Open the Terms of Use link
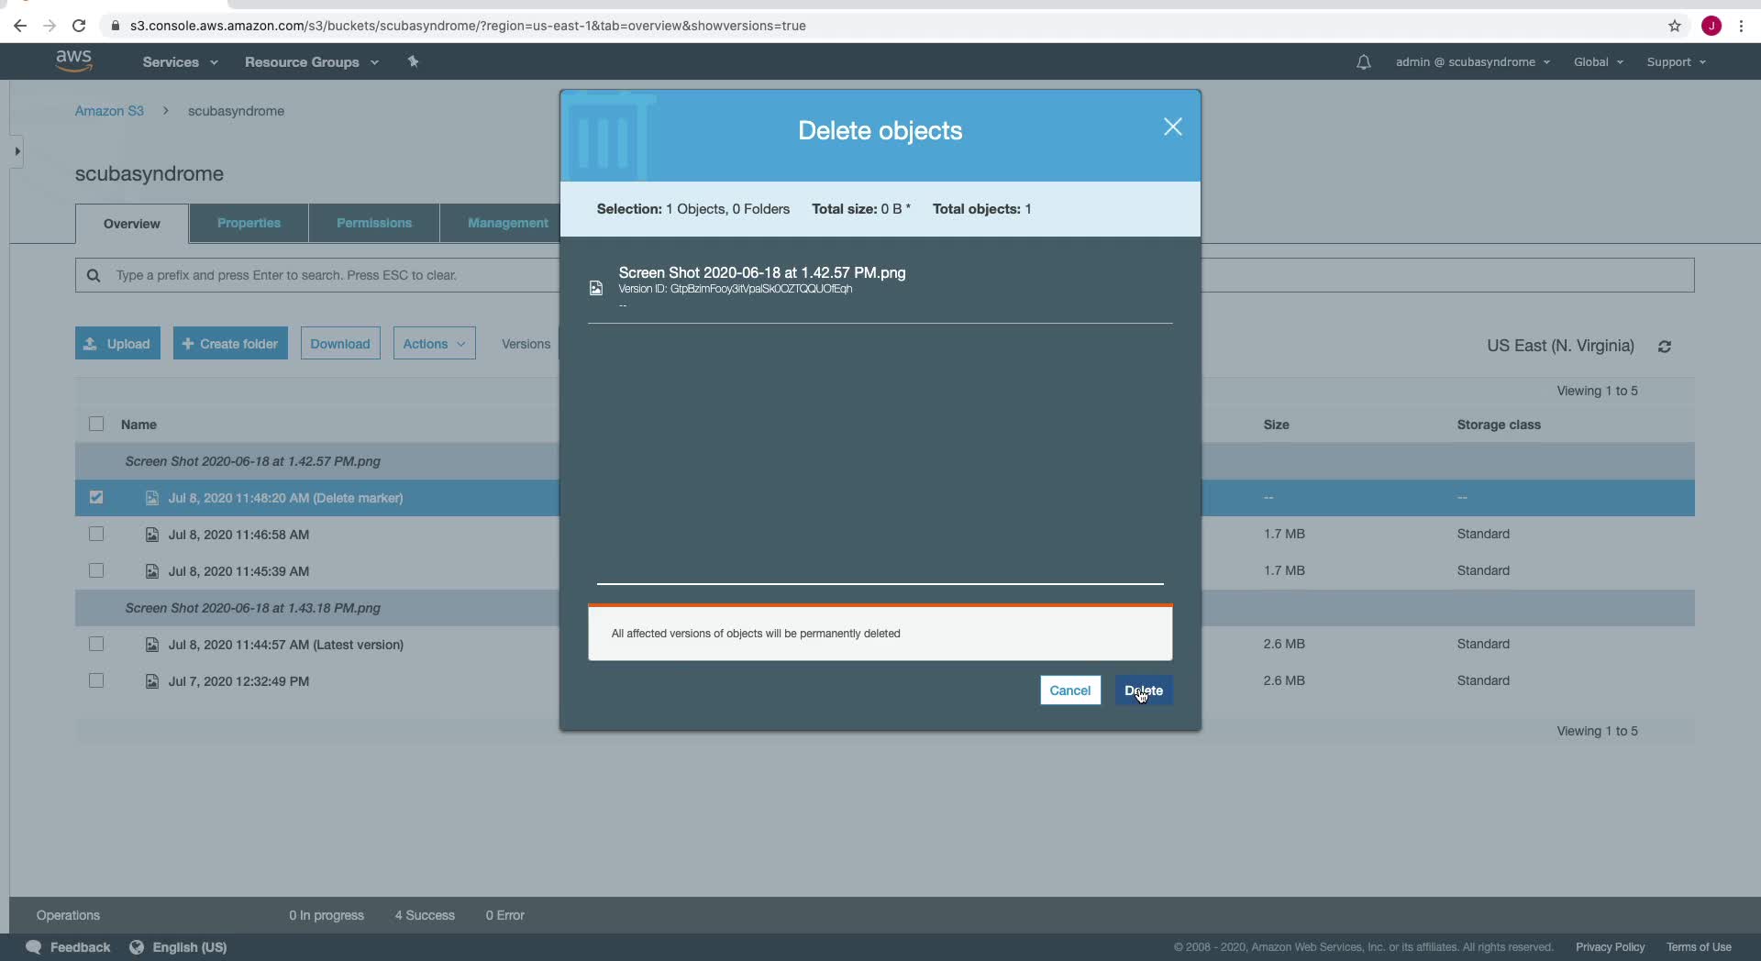 click(1699, 947)
